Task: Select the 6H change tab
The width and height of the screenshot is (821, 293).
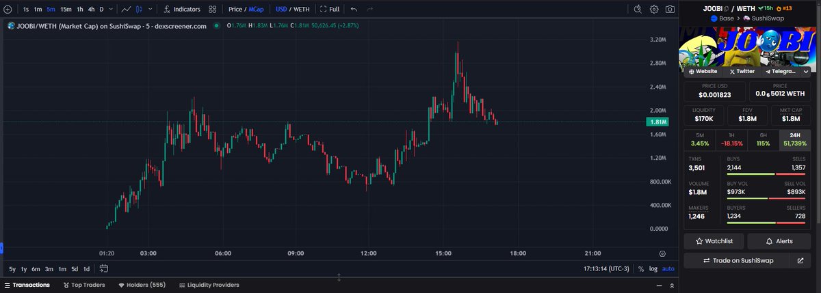Action: 763,139
